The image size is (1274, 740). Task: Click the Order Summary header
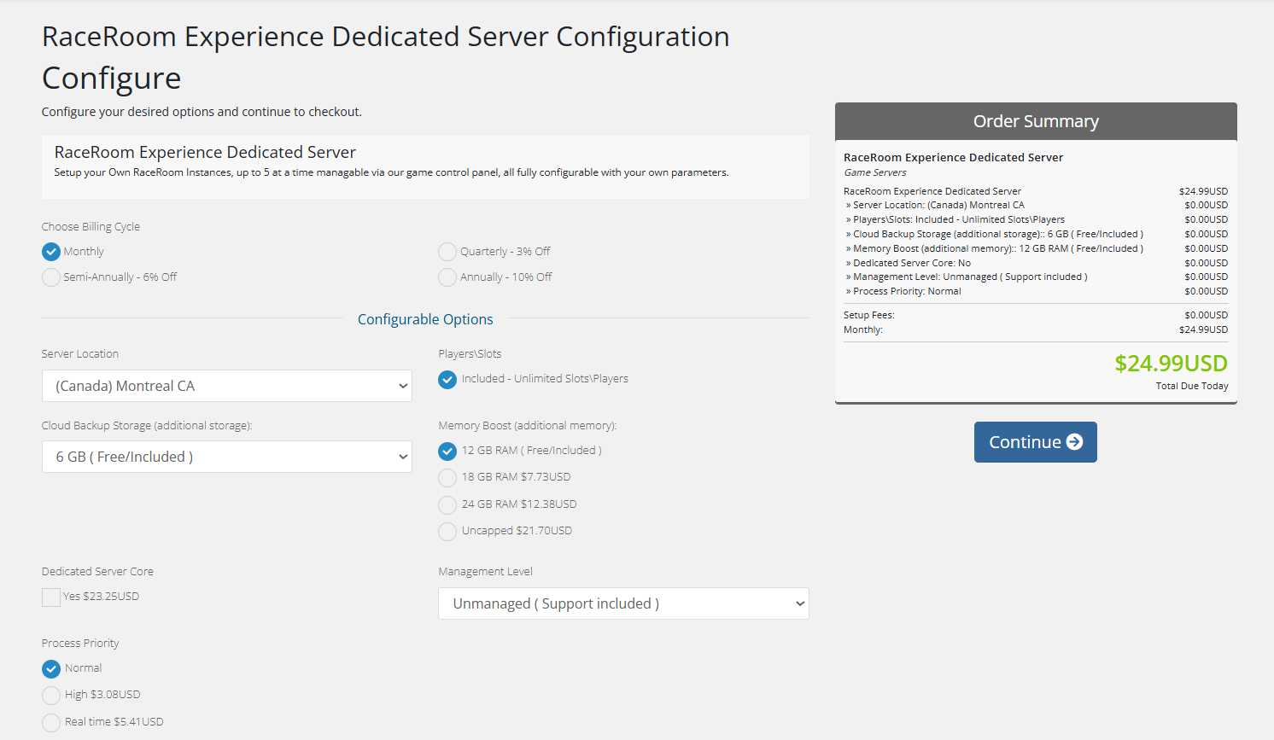click(1036, 121)
